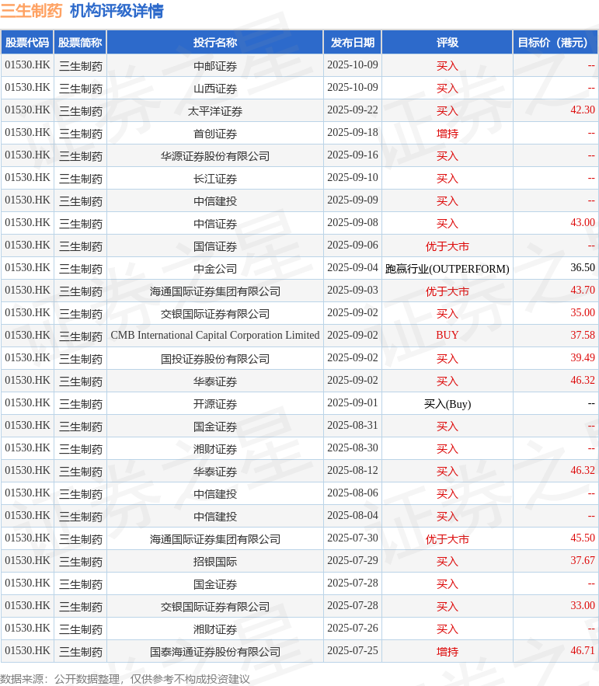Click the 三生制药 title text
The width and height of the screenshot is (599, 686).
click(x=32, y=11)
